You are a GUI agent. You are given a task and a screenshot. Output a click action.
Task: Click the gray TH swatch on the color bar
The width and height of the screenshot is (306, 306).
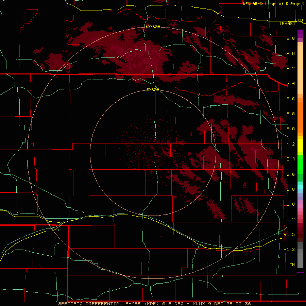pyautogui.click(x=300, y=260)
